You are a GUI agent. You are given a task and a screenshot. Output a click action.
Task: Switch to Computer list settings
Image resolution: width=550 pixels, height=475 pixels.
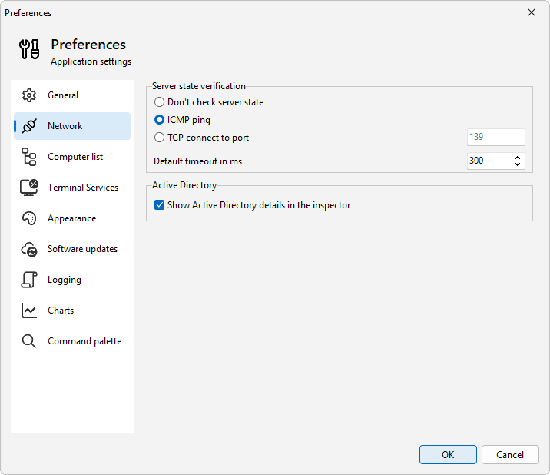[x=72, y=157]
